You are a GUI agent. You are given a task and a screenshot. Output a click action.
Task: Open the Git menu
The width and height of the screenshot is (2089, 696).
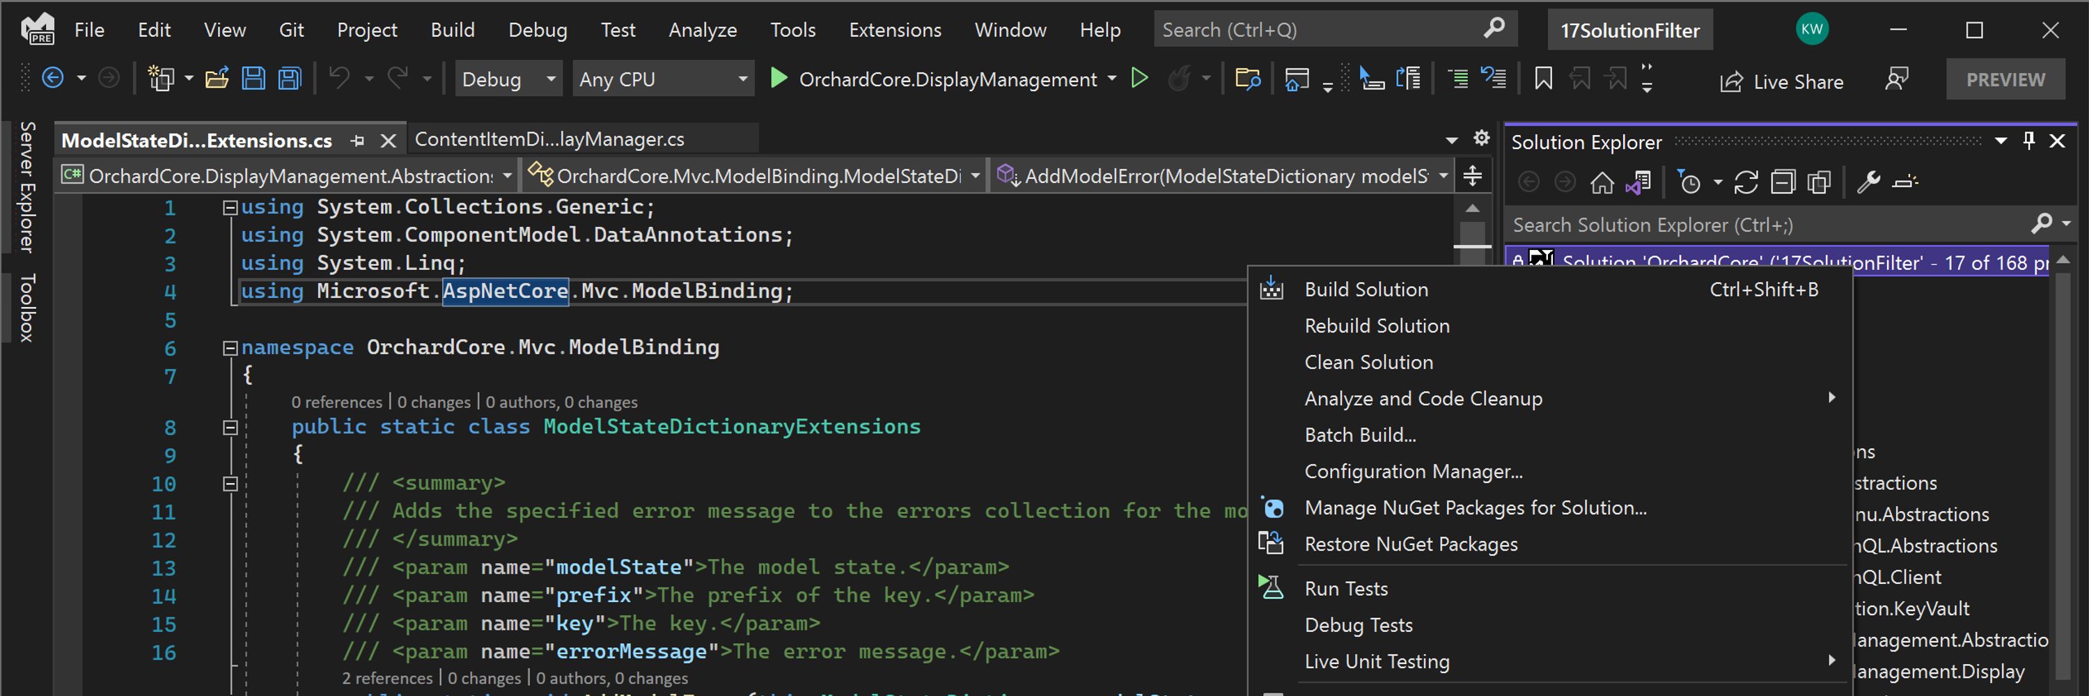coord(291,30)
